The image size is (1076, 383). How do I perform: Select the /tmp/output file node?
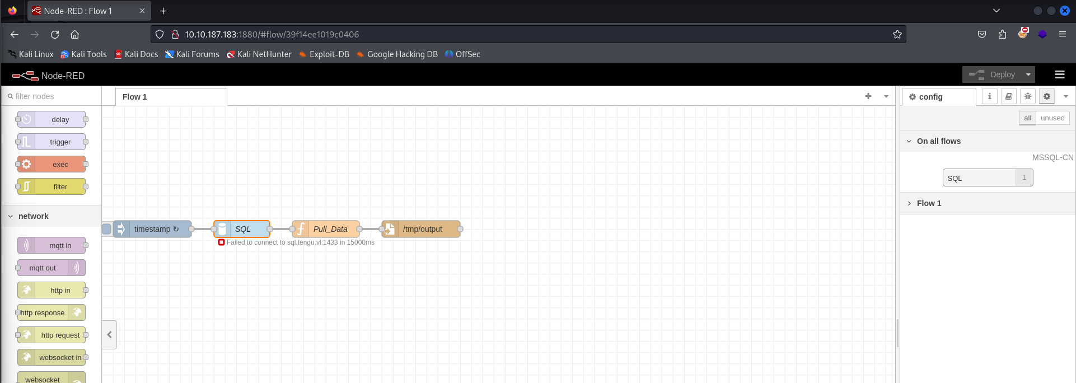click(421, 229)
